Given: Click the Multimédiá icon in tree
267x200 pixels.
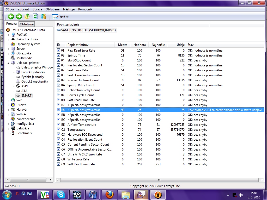Looking at the screenshot, I should tap(13, 58).
